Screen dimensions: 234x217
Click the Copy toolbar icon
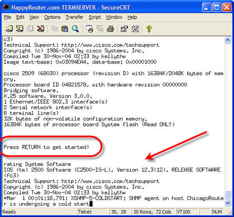(55, 29)
